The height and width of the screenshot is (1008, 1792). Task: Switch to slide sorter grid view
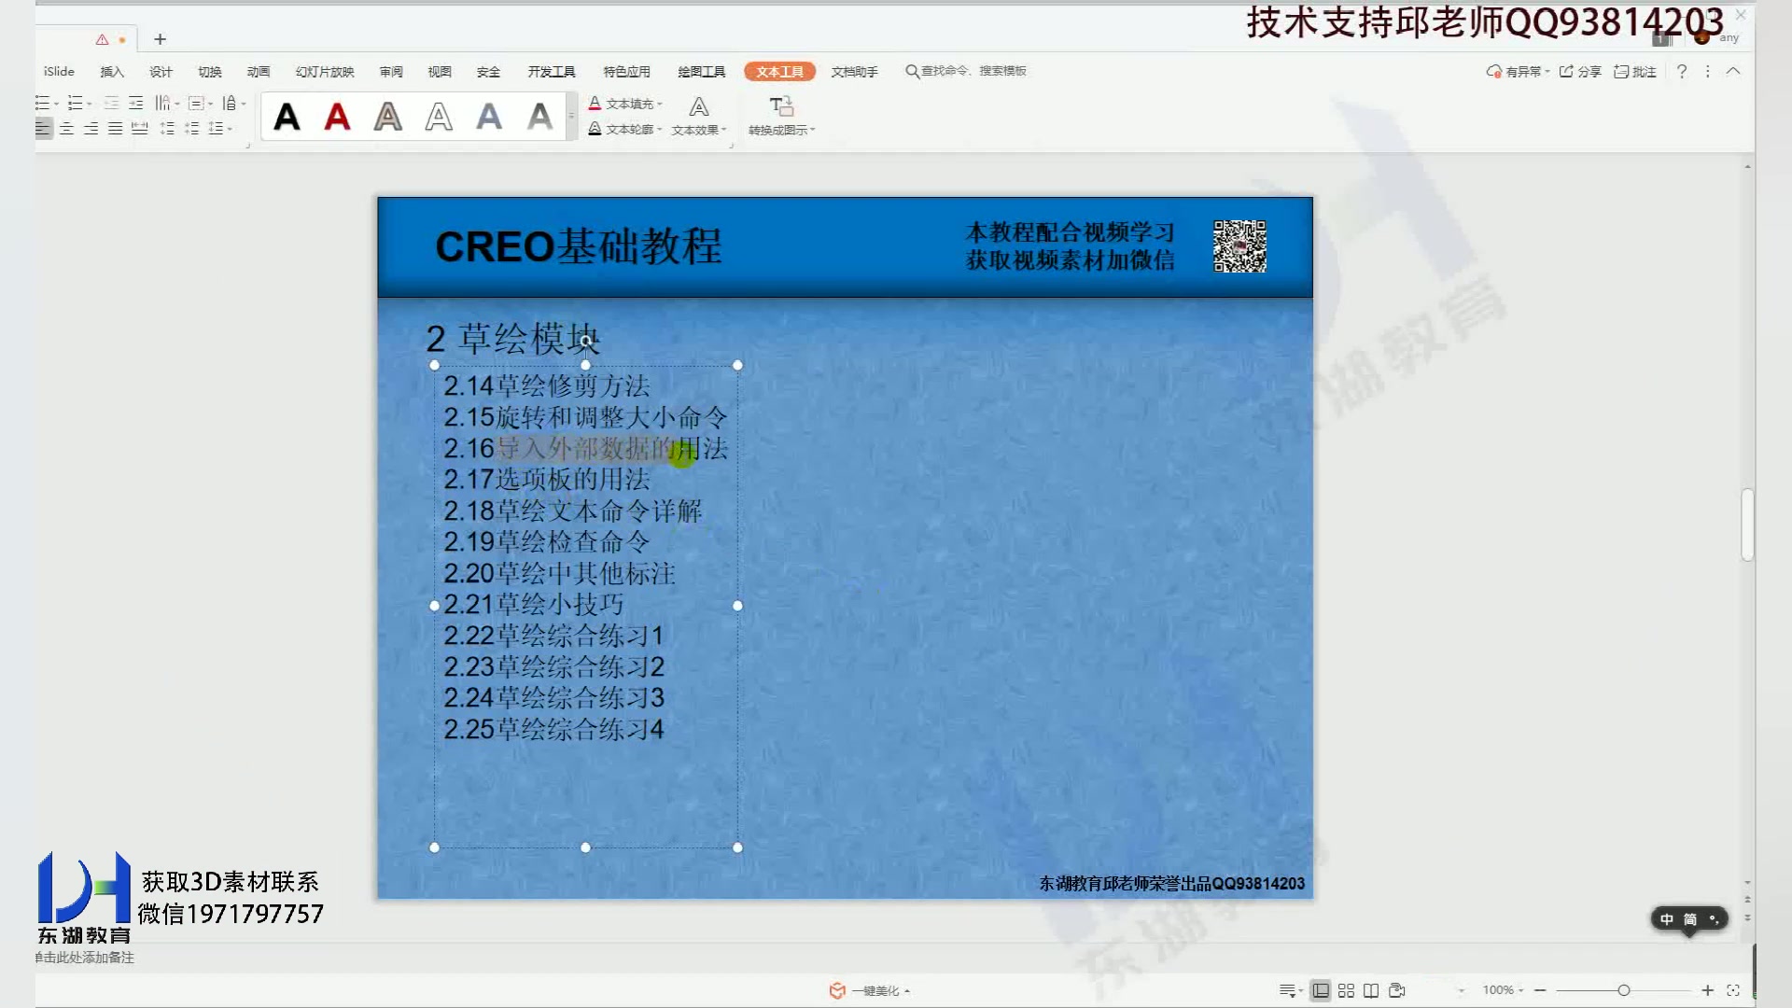1346,990
